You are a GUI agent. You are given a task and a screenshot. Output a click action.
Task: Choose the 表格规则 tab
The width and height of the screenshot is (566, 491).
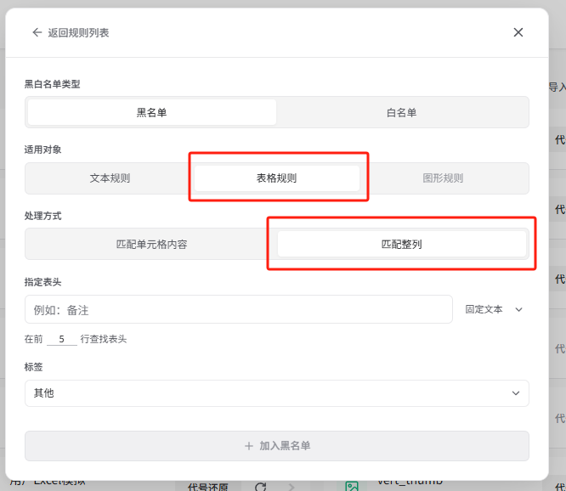(x=277, y=178)
